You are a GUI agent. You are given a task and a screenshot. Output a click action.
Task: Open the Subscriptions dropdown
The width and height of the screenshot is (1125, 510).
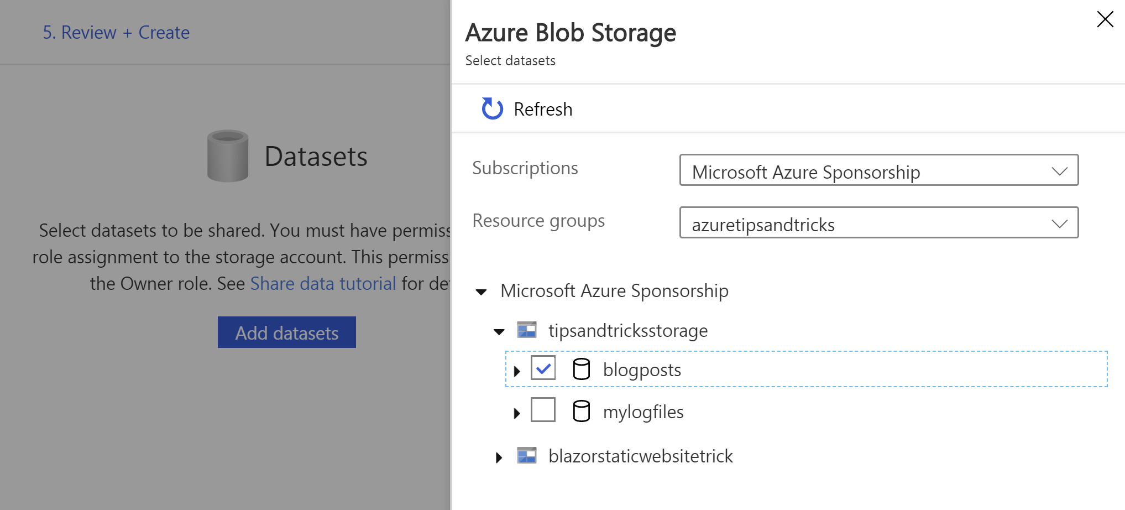pyautogui.click(x=878, y=170)
